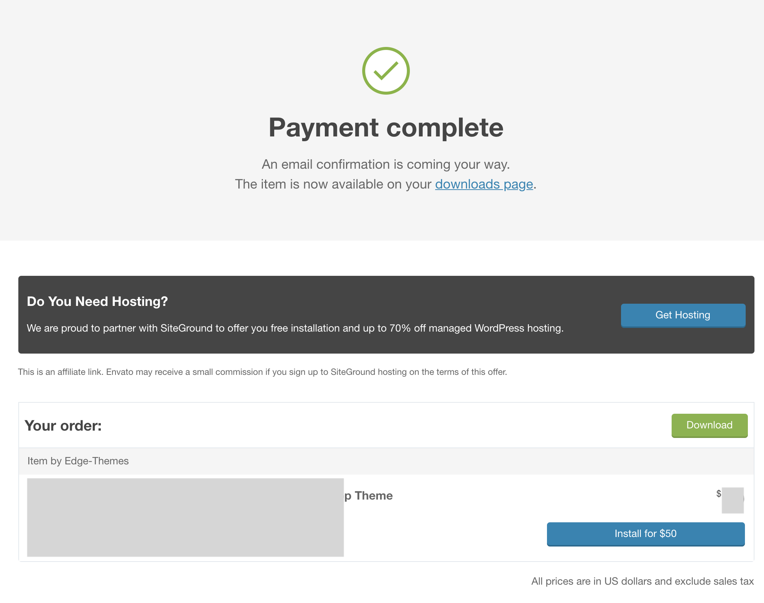
Task: Click the Get Hosting button
Action: pyautogui.click(x=683, y=315)
